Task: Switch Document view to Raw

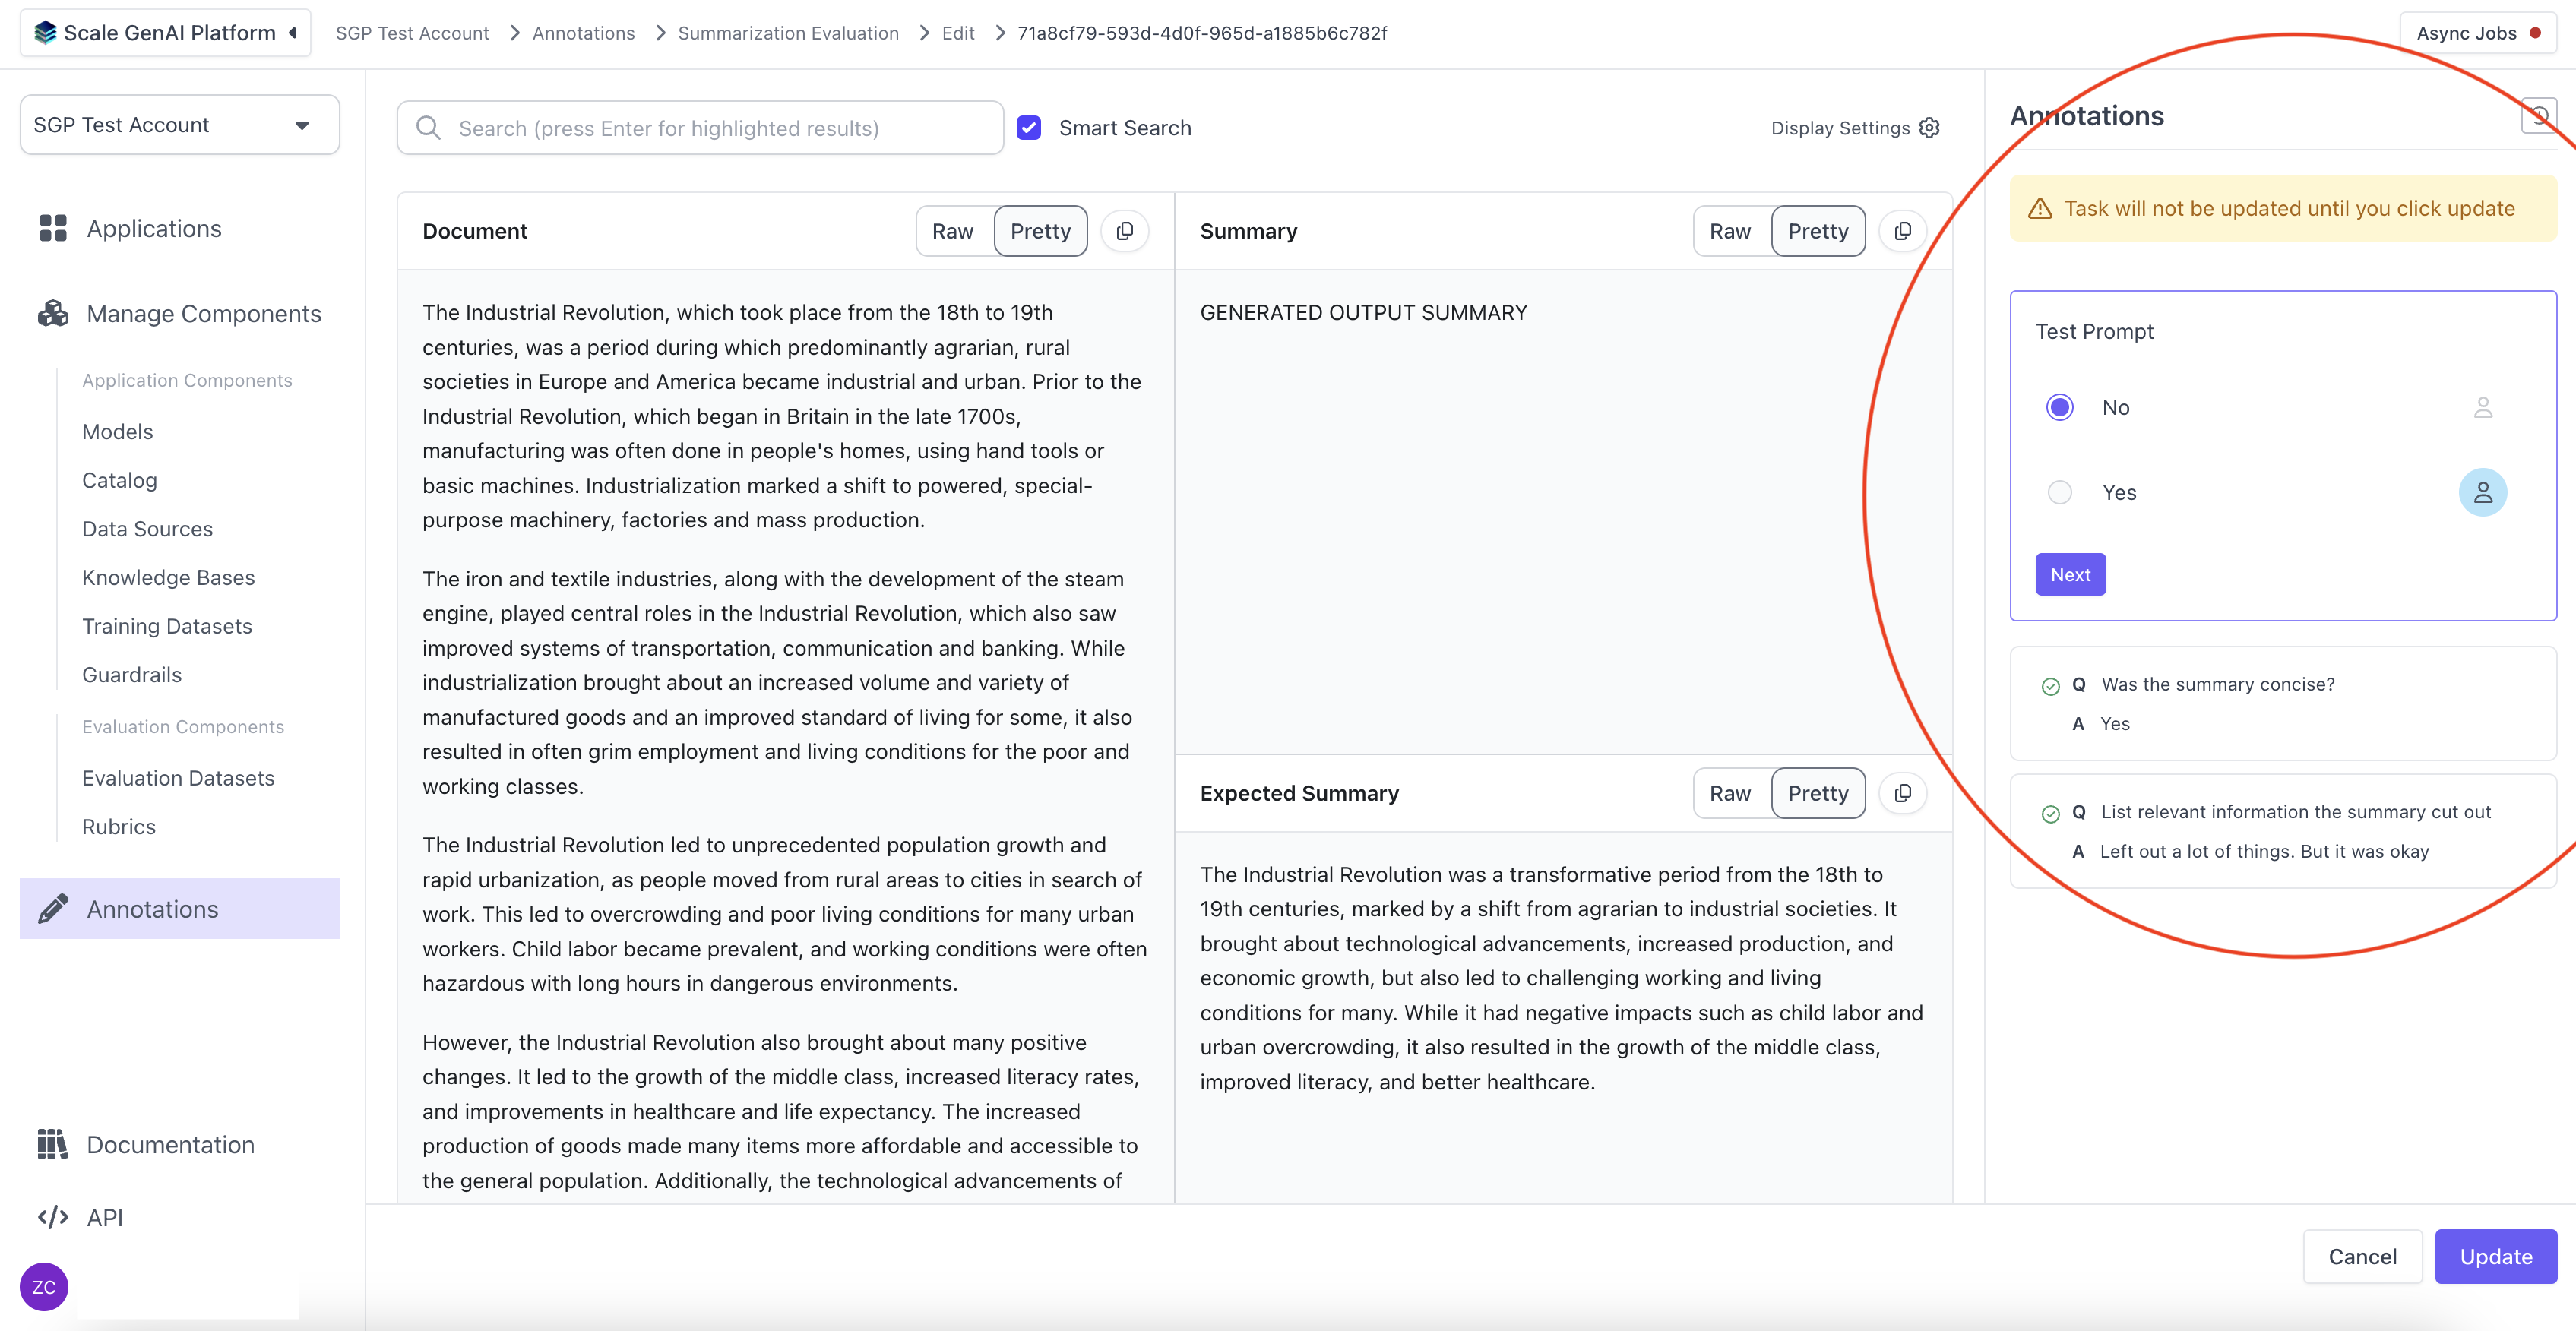Action: tap(952, 231)
